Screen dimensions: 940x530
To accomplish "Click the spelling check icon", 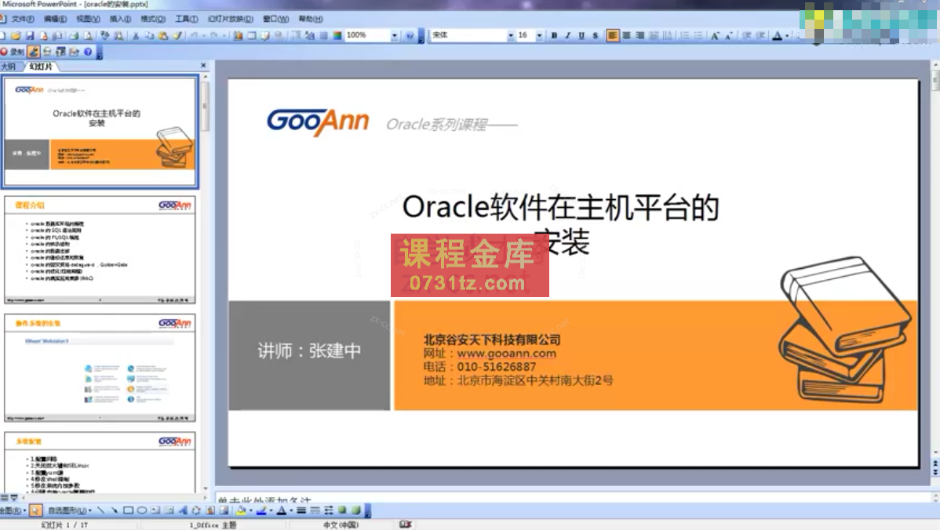I will (104, 36).
